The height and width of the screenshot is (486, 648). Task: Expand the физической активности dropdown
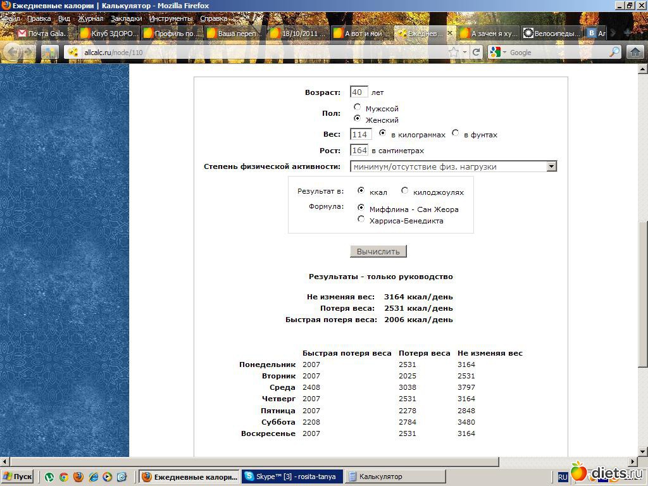tap(551, 166)
